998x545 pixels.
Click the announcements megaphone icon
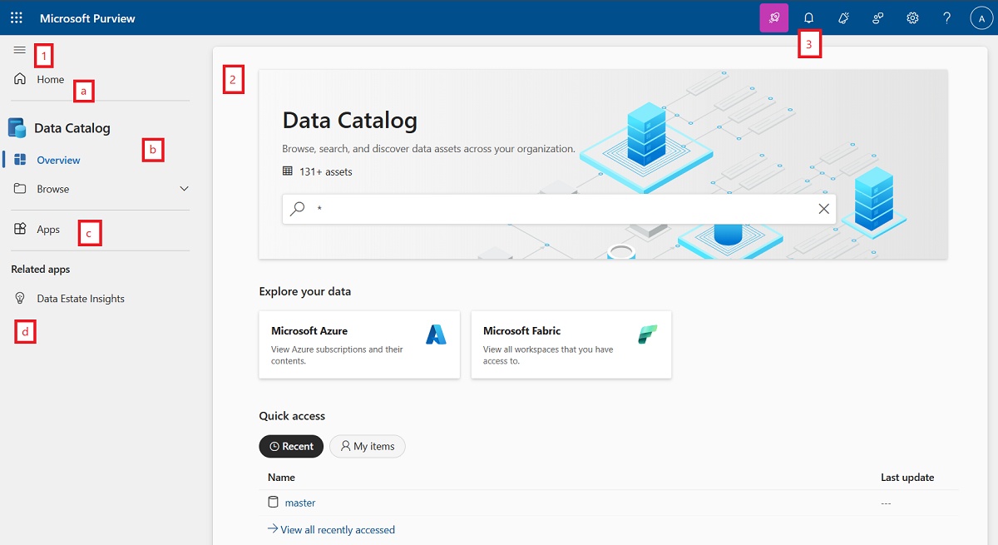(x=842, y=17)
